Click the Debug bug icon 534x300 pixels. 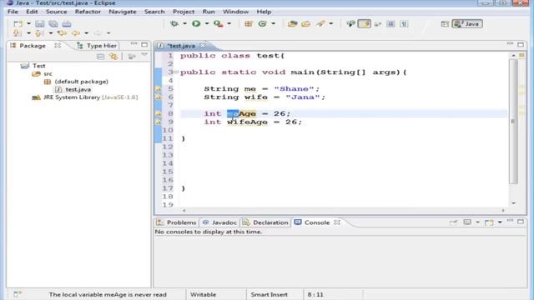pyautogui.click(x=174, y=24)
